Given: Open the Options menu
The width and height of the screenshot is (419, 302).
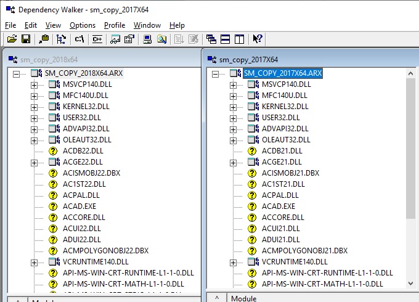Looking at the screenshot, I should pyautogui.click(x=83, y=25).
